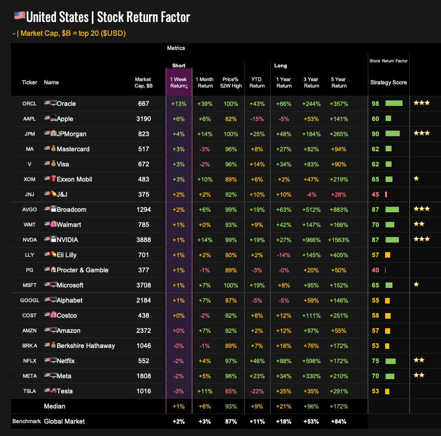Click the J&J red strategy score bar

click(386, 194)
